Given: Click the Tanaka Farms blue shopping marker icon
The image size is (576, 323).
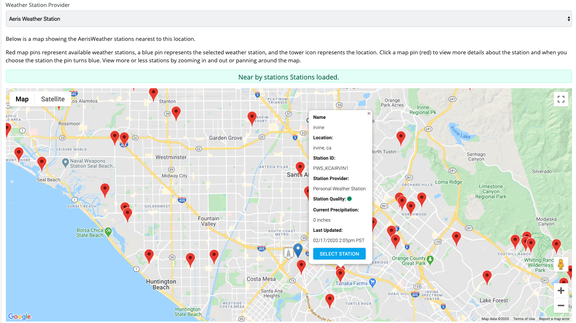Looking at the screenshot, I should point(372,283).
